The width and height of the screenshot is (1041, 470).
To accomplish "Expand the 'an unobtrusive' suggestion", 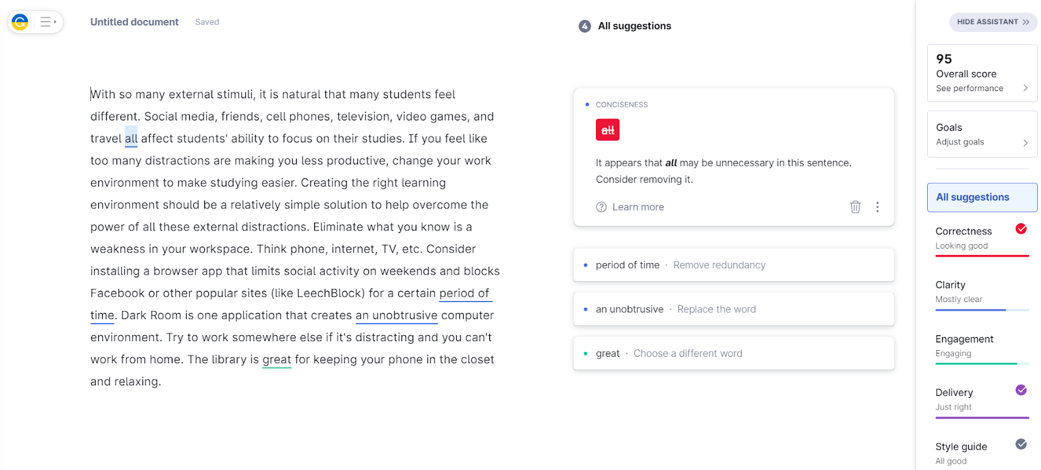I will click(x=733, y=309).
